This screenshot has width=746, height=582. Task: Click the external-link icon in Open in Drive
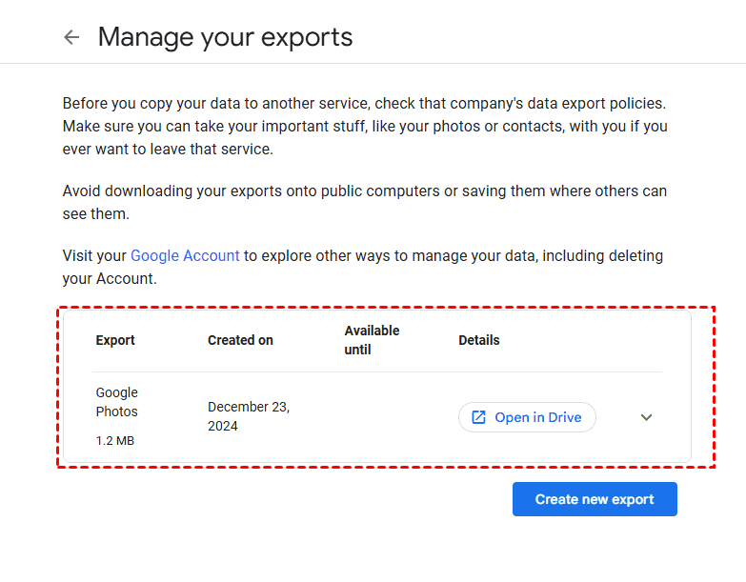coord(478,417)
